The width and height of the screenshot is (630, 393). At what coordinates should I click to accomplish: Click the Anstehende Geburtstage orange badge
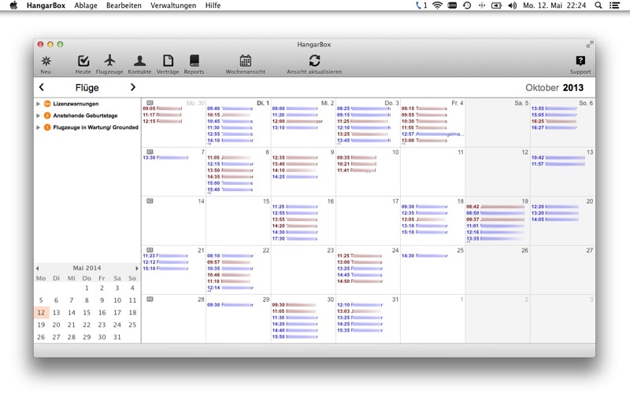47,116
